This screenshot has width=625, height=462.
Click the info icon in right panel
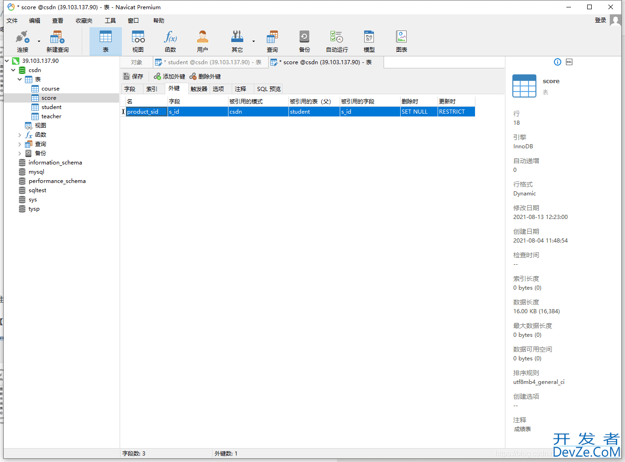tap(558, 62)
